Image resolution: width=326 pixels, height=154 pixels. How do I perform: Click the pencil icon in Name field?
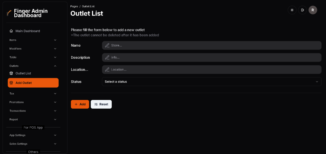107,45
